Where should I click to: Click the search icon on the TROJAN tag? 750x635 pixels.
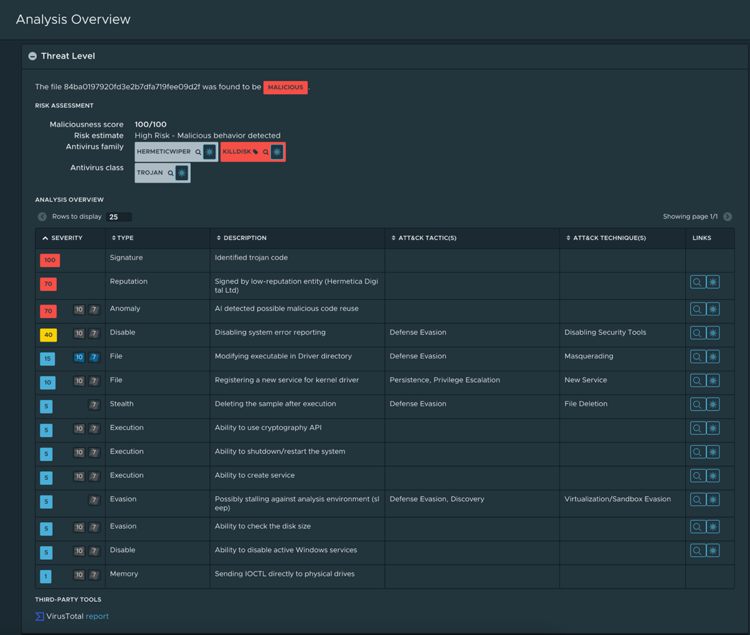(x=171, y=173)
